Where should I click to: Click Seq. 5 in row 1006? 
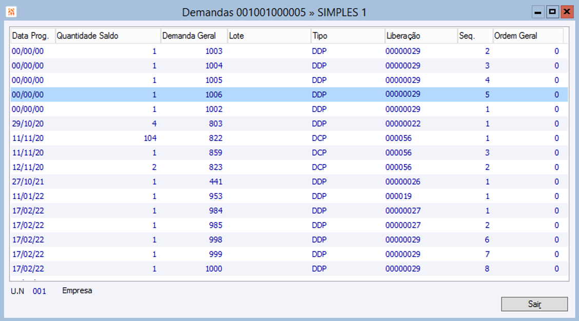click(x=487, y=95)
